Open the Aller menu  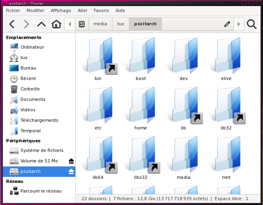click(83, 10)
